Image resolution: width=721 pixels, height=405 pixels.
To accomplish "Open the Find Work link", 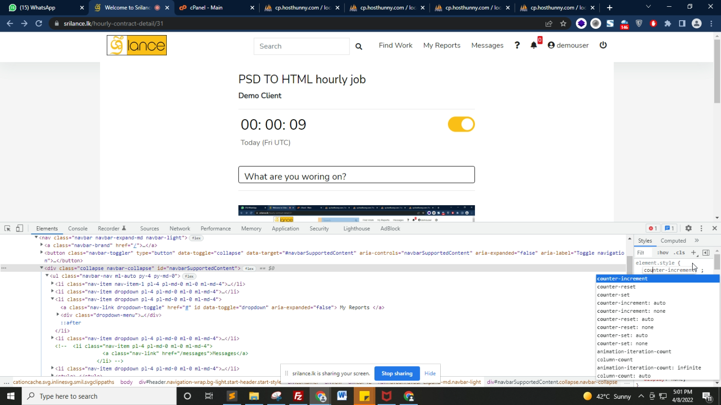I will coord(395,45).
